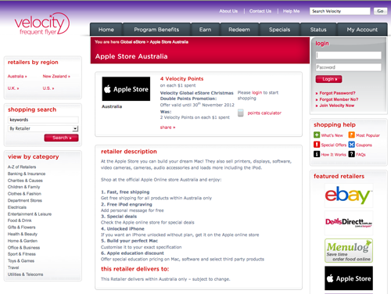The image size is (391, 294).
Task: Open the Sport & Fitness category
Action: coord(22,254)
